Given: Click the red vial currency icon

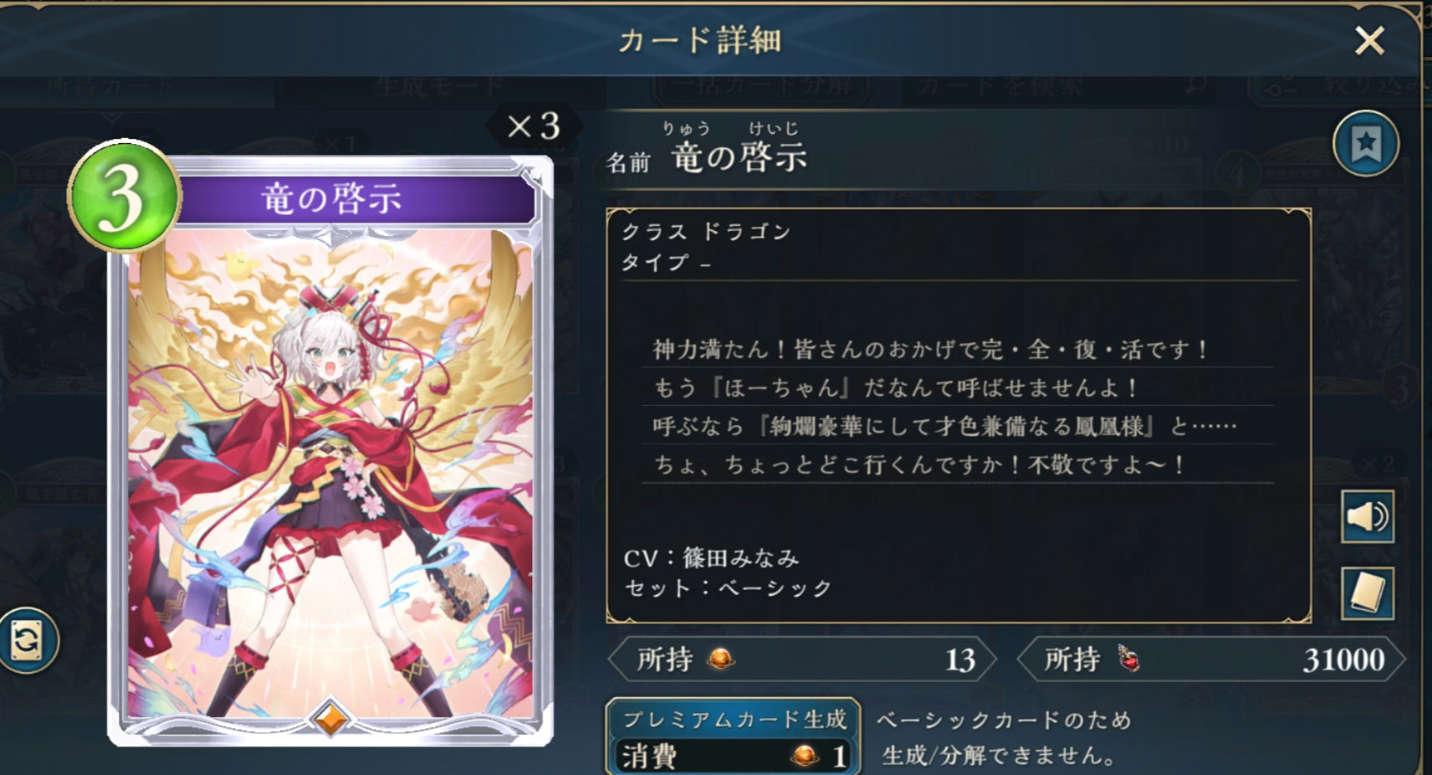Looking at the screenshot, I should [x=1129, y=660].
